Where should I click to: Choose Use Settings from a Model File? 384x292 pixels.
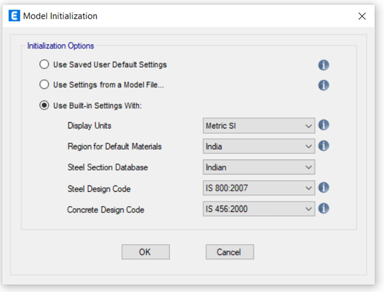[44, 85]
